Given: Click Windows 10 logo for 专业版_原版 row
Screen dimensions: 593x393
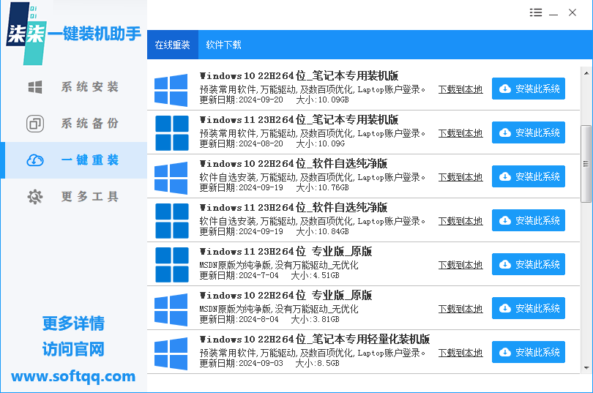Looking at the screenshot, I should (171, 310).
